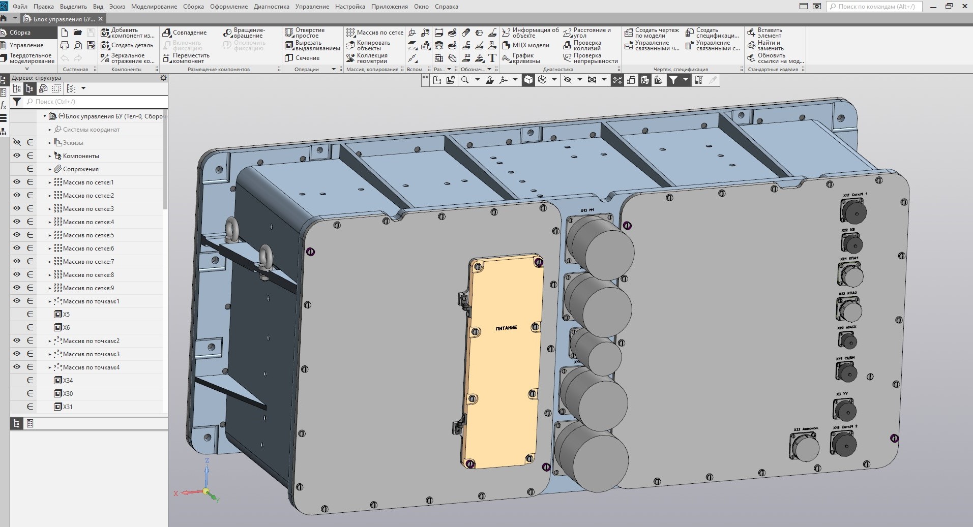Click the Add Component (Добавить компонент) icon
This screenshot has width=973, height=527.
click(x=105, y=33)
